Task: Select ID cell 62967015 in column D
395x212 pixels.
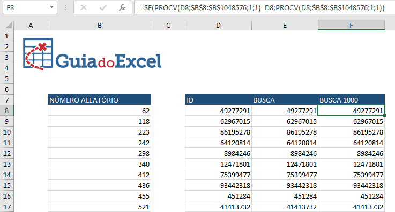Action: (218, 121)
